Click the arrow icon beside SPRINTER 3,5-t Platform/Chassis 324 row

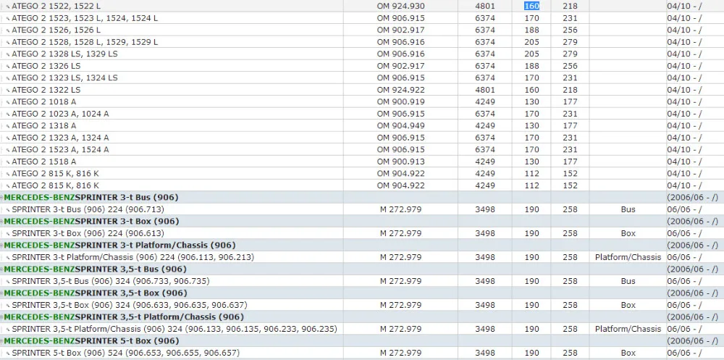[x=8, y=330]
